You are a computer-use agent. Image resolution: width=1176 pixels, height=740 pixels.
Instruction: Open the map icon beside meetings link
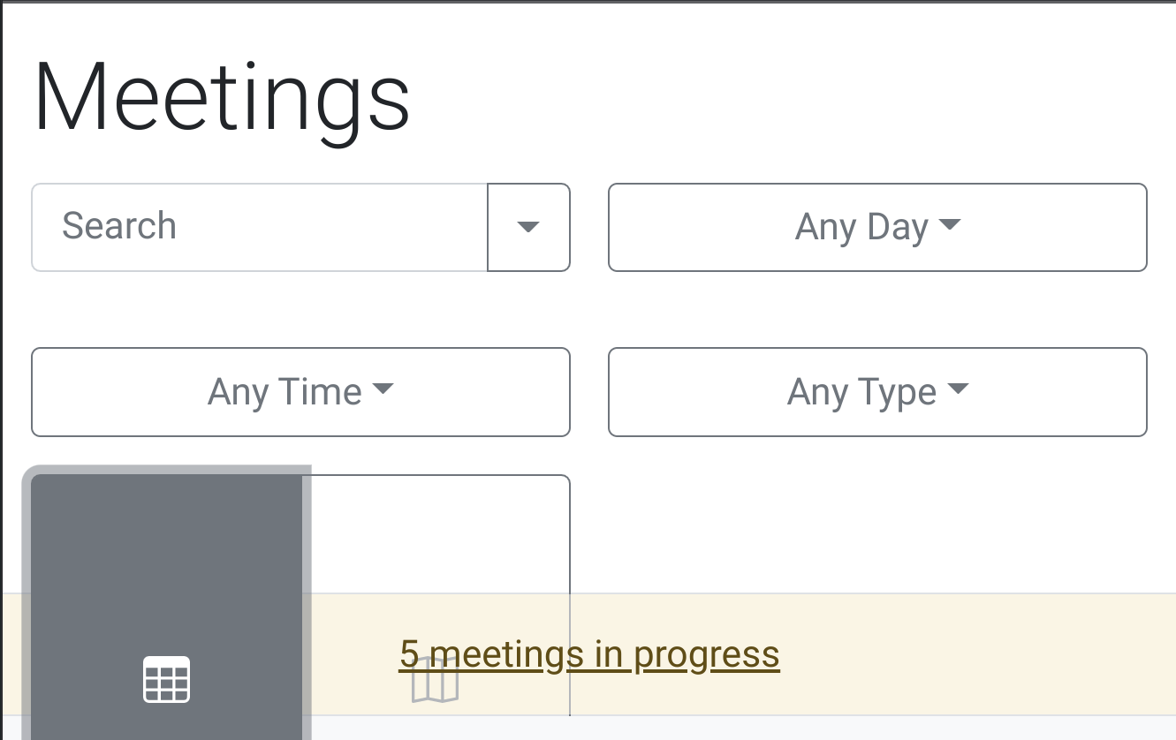coord(434,680)
